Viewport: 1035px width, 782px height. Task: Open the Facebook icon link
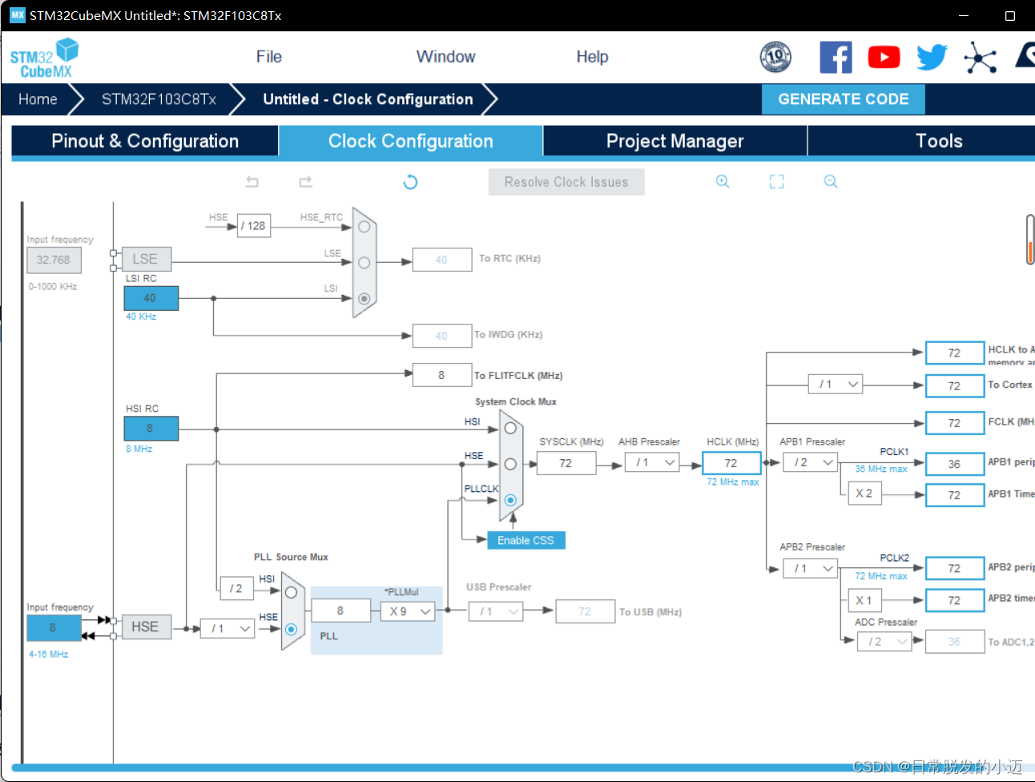(836, 57)
